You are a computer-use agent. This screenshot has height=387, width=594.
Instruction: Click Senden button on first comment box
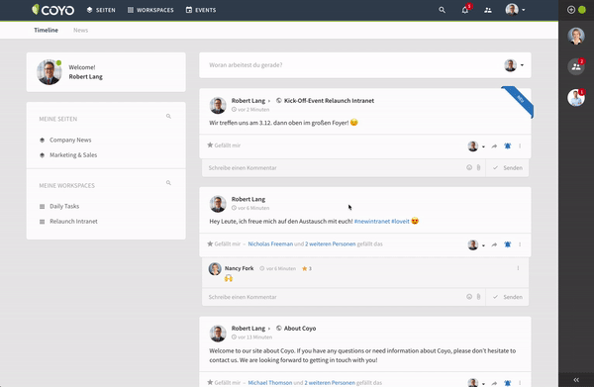pyautogui.click(x=508, y=167)
